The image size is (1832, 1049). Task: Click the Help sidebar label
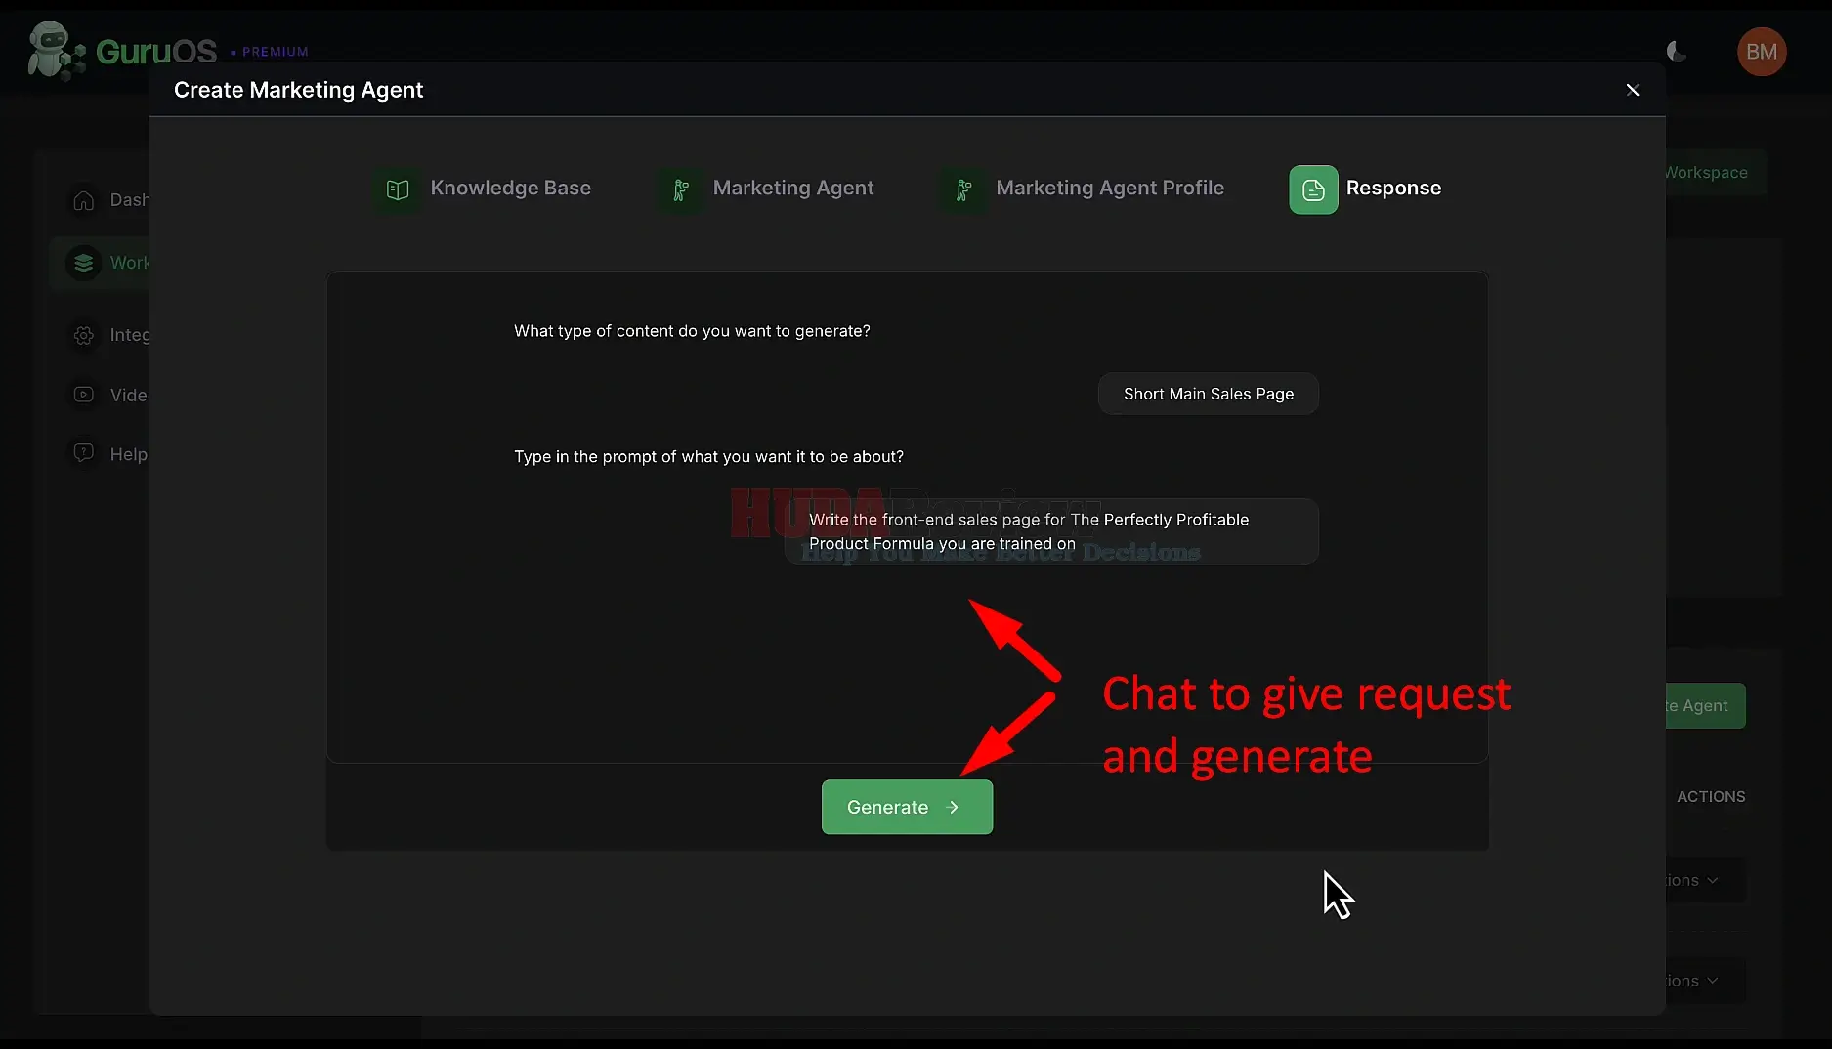[129, 454]
